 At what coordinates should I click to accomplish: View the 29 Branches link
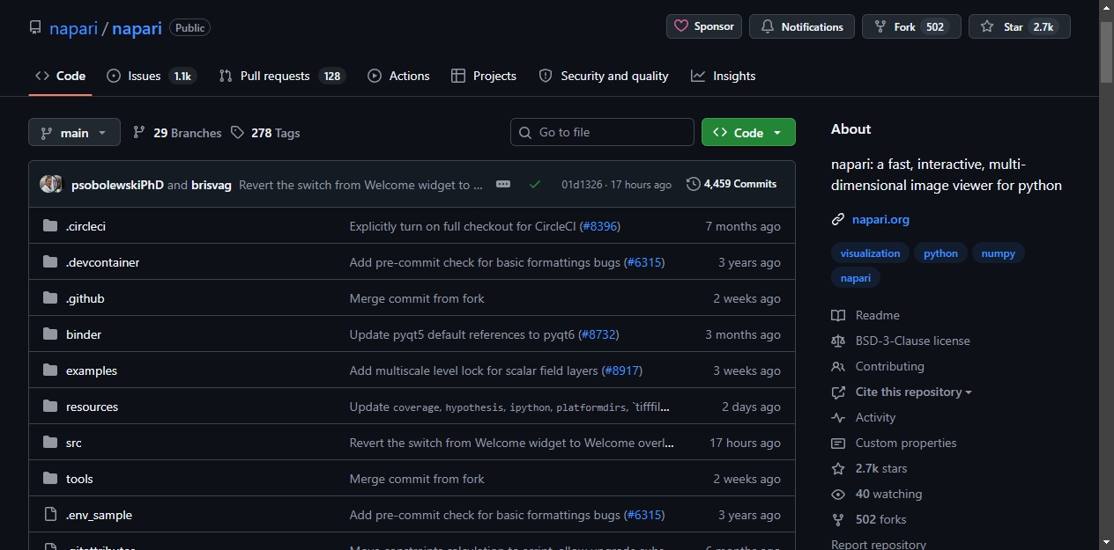point(177,133)
